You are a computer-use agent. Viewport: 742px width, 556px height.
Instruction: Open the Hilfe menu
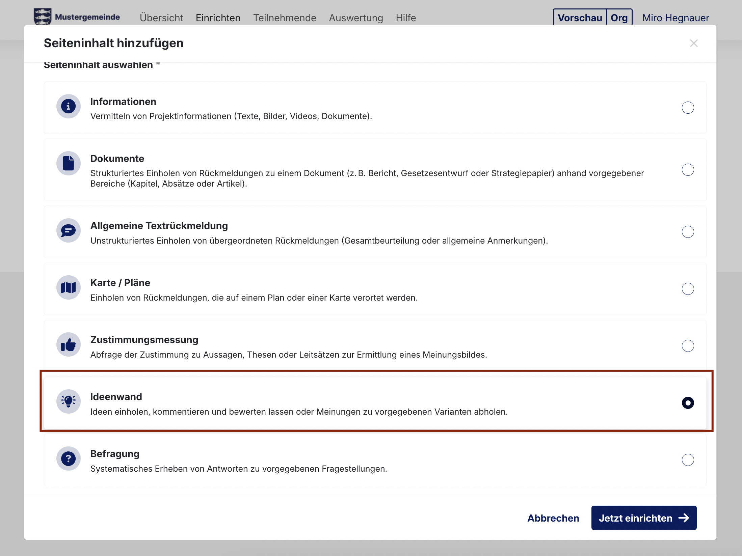[406, 18]
